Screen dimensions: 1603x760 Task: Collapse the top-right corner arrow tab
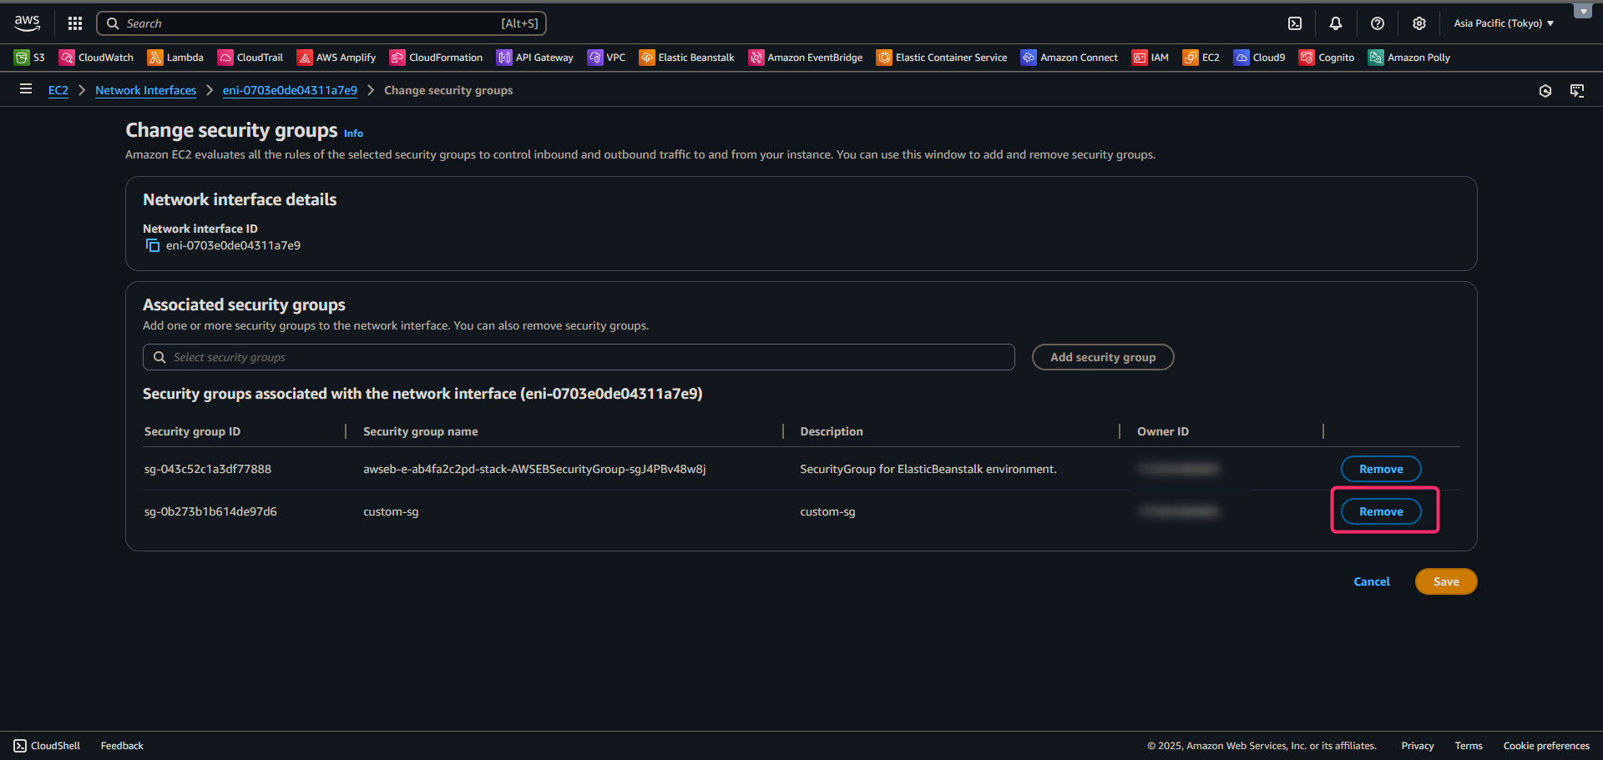(x=1583, y=11)
